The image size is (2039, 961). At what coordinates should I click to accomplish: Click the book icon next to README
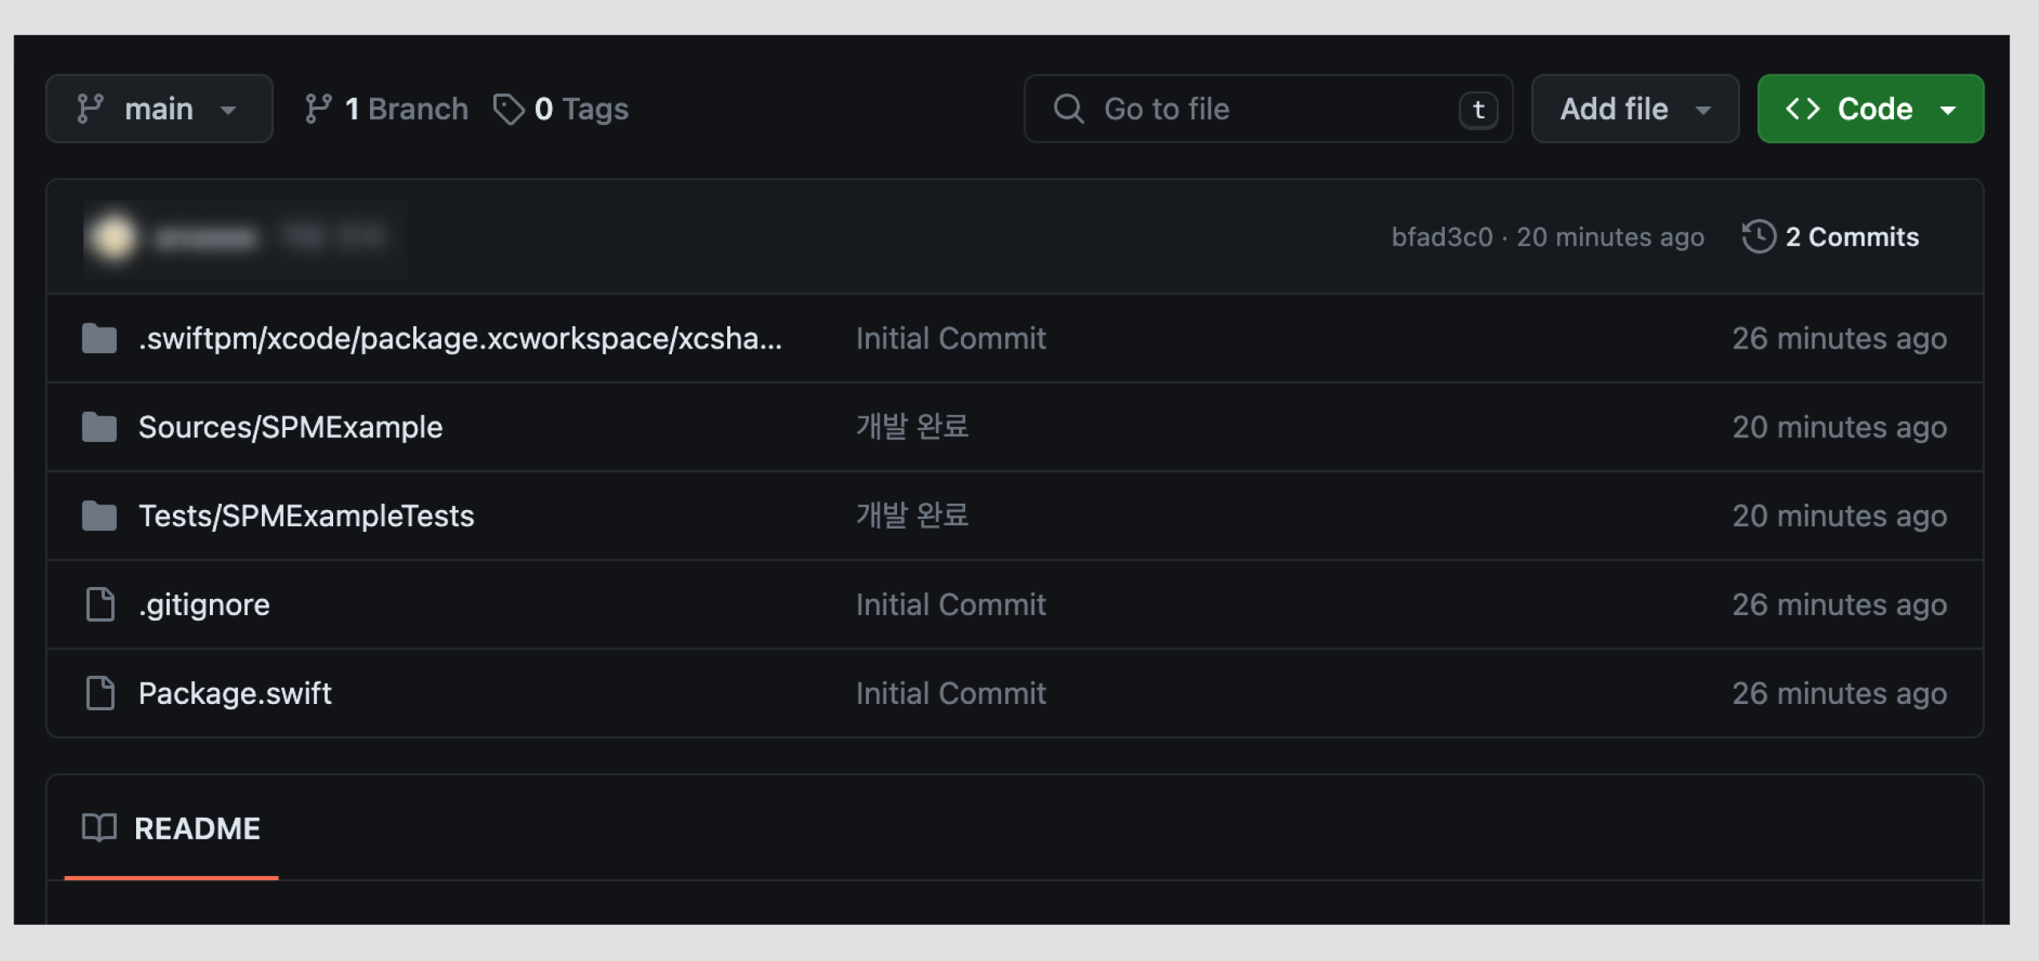pos(99,828)
